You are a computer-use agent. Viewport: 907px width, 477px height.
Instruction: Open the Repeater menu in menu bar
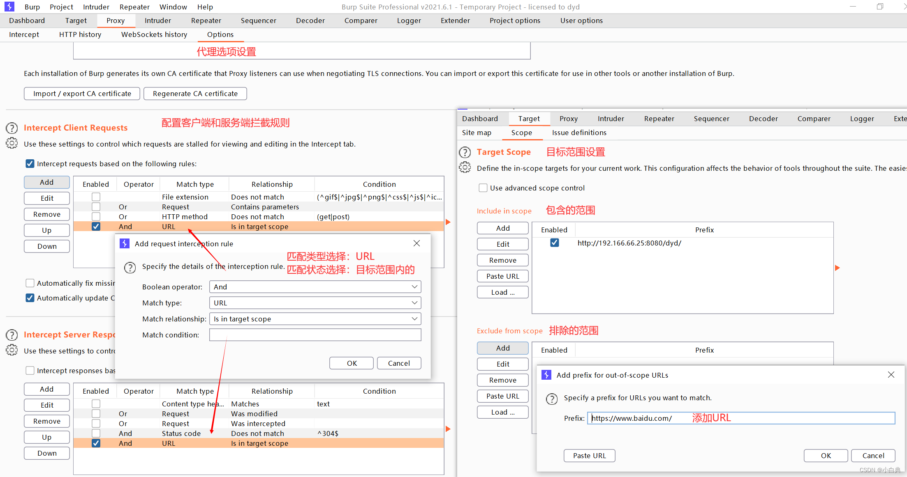pyautogui.click(x=134, y=7)
